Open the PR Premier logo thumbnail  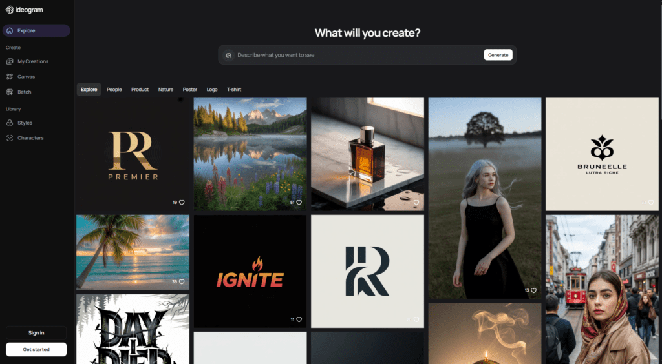point(133,154)
